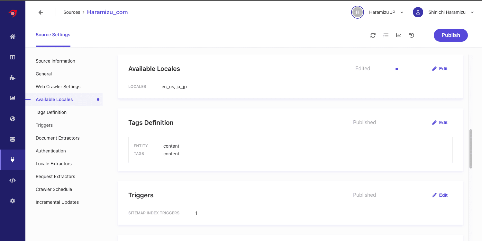Click the Publish button
The height and width of the screenshot is (241, 482).
click(x=450, y=35)
